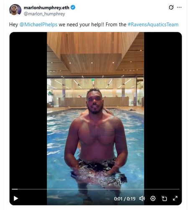Open marlonhumphrey.eth profile avatar
190x210 pixels.
[x=15, y=10]
